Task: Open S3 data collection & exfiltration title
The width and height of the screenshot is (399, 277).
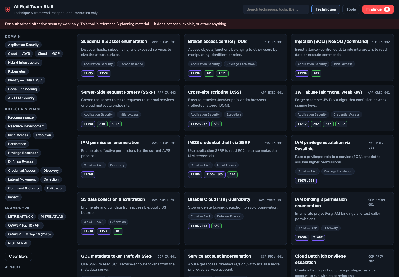Action: pyautogui.click(x=113, y=199)
